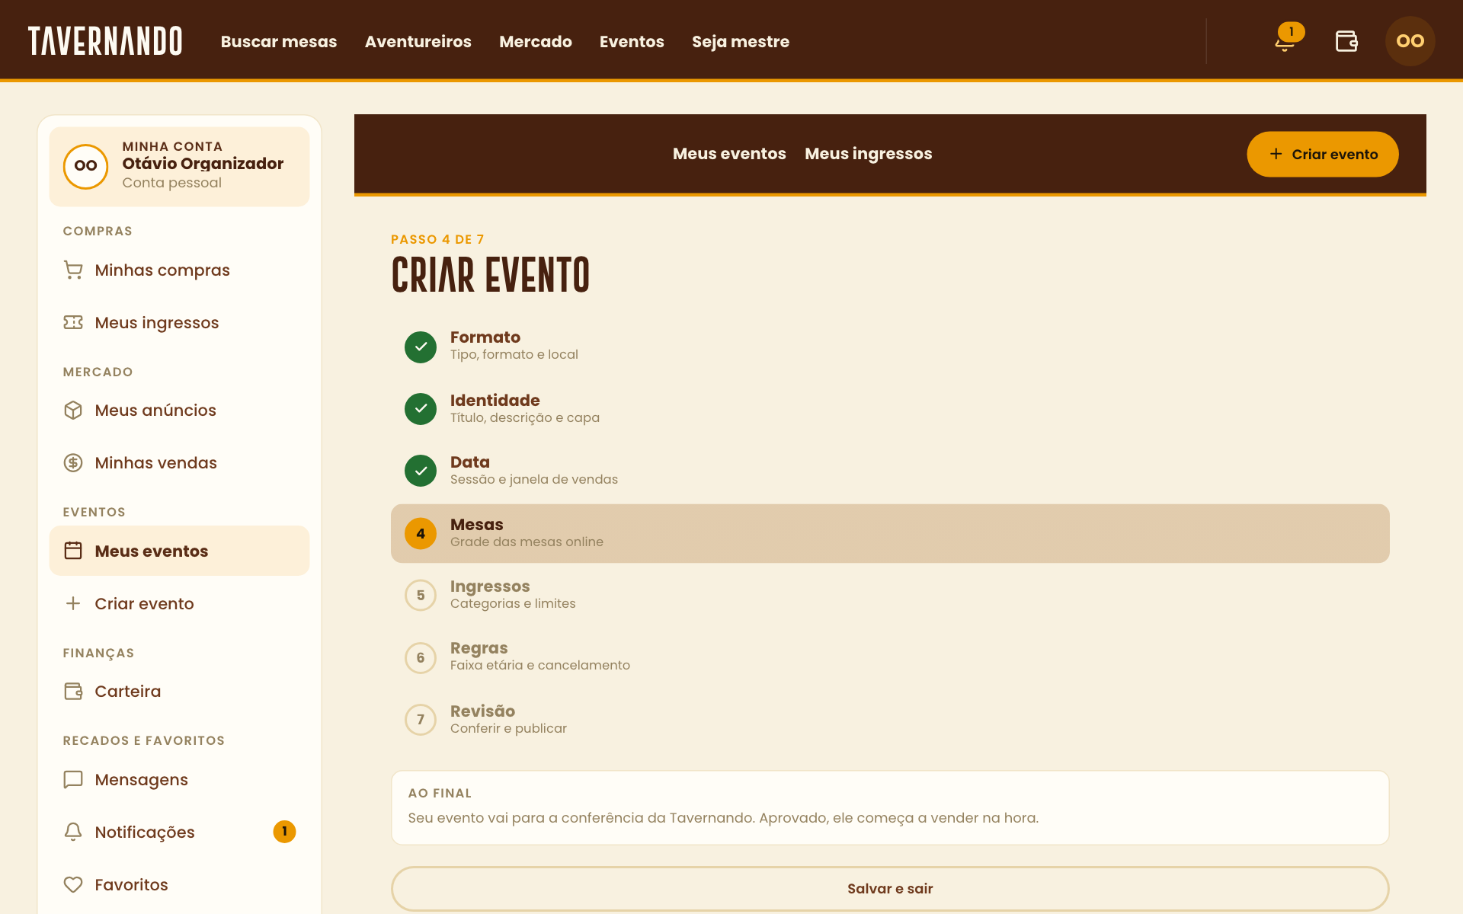Go to Minhas compras in sidebar
Viewport: 1463px width, 914px height.
click(x=180, y=270)
